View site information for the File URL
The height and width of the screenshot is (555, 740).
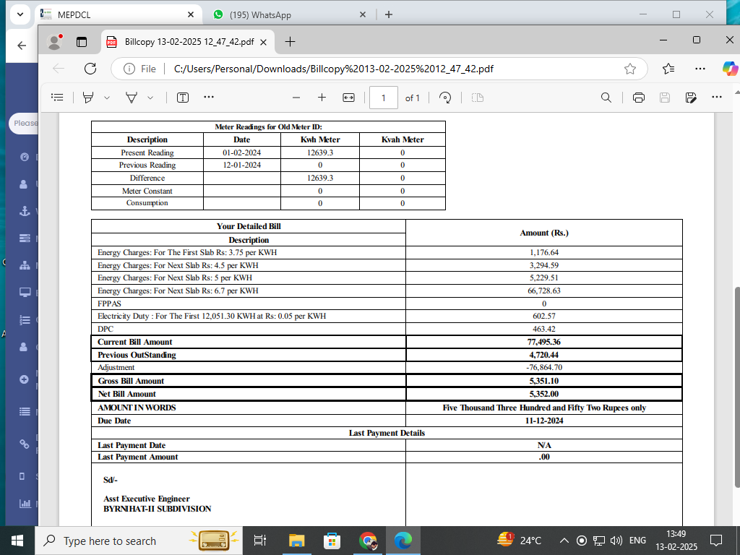pyautogui.click(x=139, y=69)
